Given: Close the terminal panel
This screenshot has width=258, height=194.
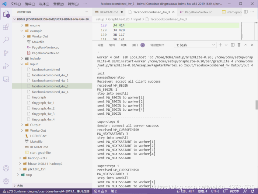Looking at the screenshot, I should (x=252, y=45).
